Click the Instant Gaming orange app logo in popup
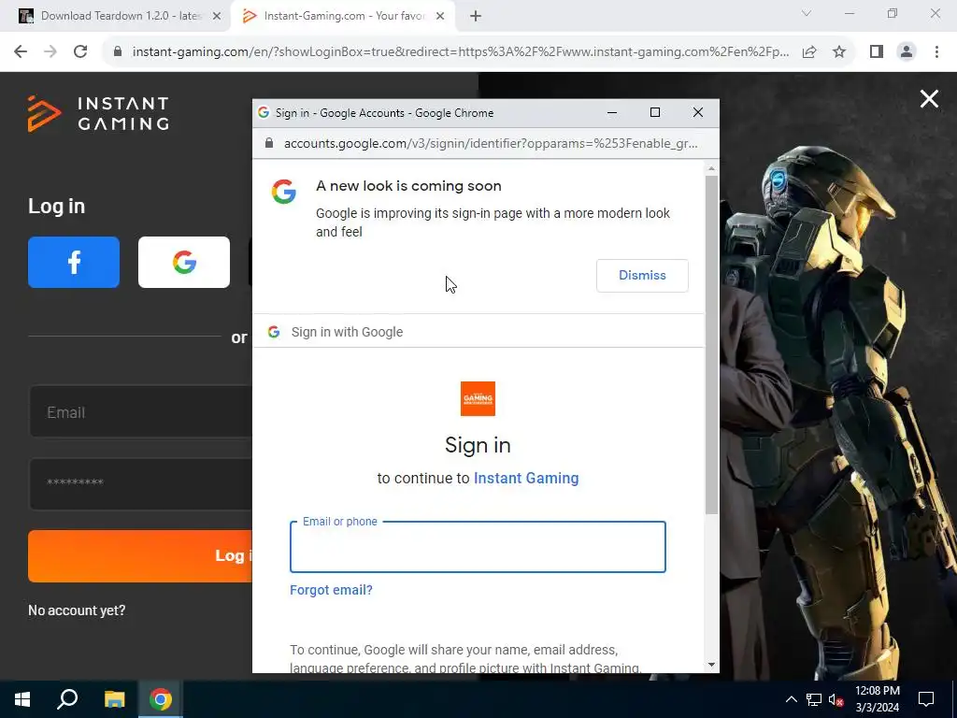The image size is (957, 718). point(478,398)
